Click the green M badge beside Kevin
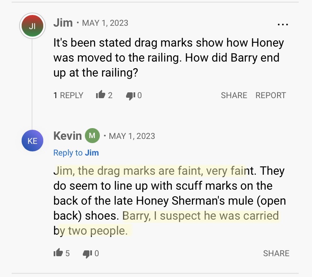Viewport: 312px width, 277px height. pyautogui.click(x=92, y=136)
